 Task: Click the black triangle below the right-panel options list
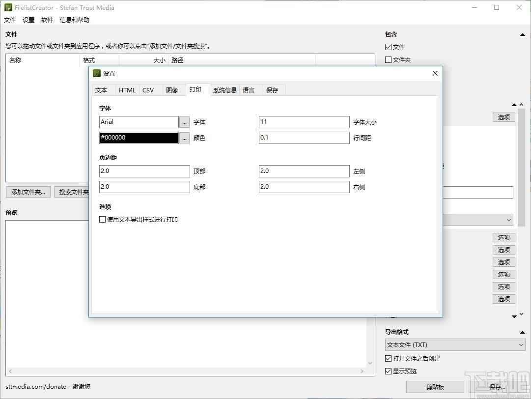(x=514, y=316)
